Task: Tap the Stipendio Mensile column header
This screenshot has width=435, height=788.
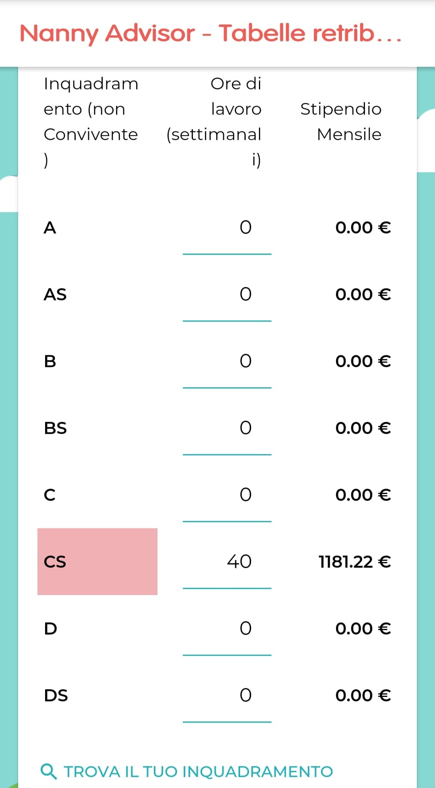Action: click(341, 122)
